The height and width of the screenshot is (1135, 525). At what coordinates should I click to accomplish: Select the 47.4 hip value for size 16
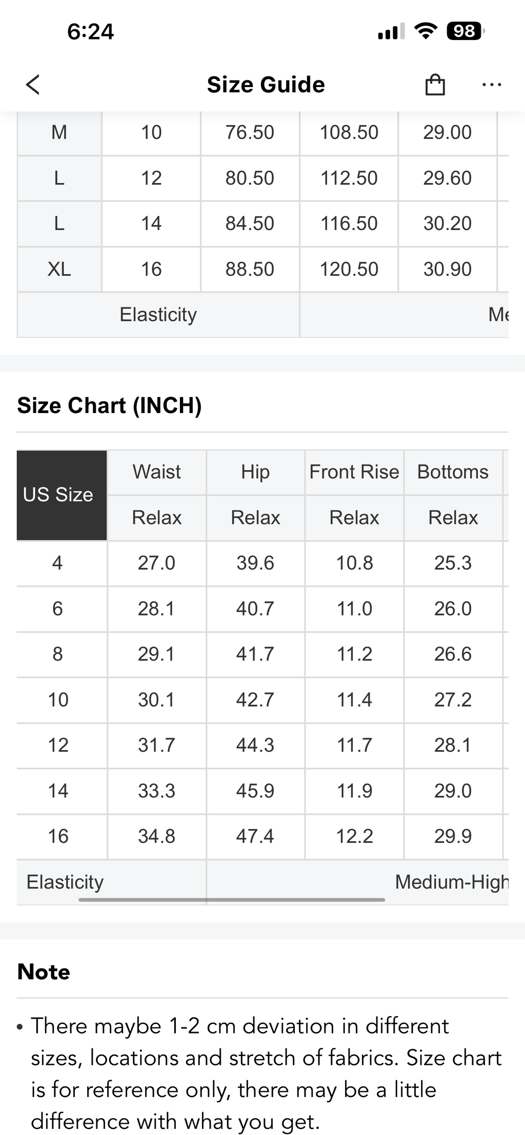pos(255,836)
